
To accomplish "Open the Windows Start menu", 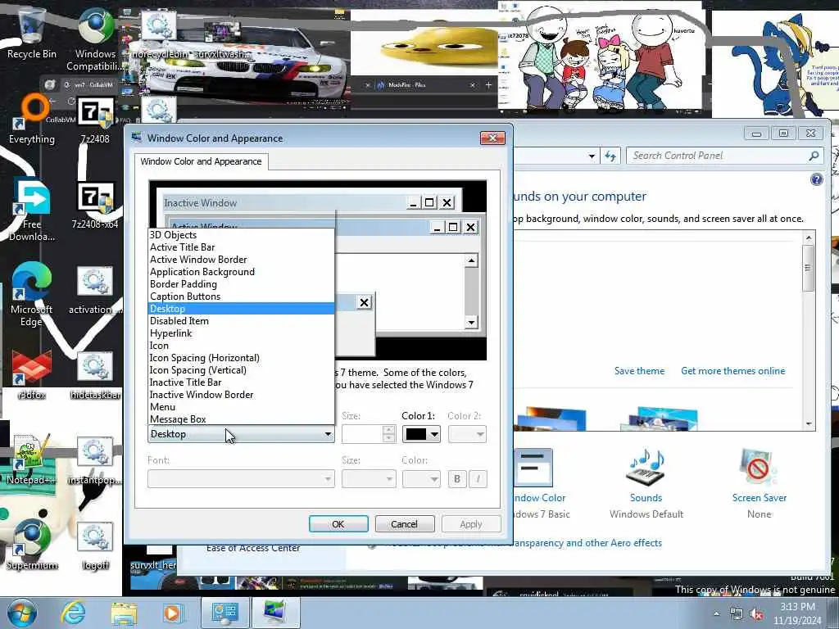I will click(x=21, y=613).
